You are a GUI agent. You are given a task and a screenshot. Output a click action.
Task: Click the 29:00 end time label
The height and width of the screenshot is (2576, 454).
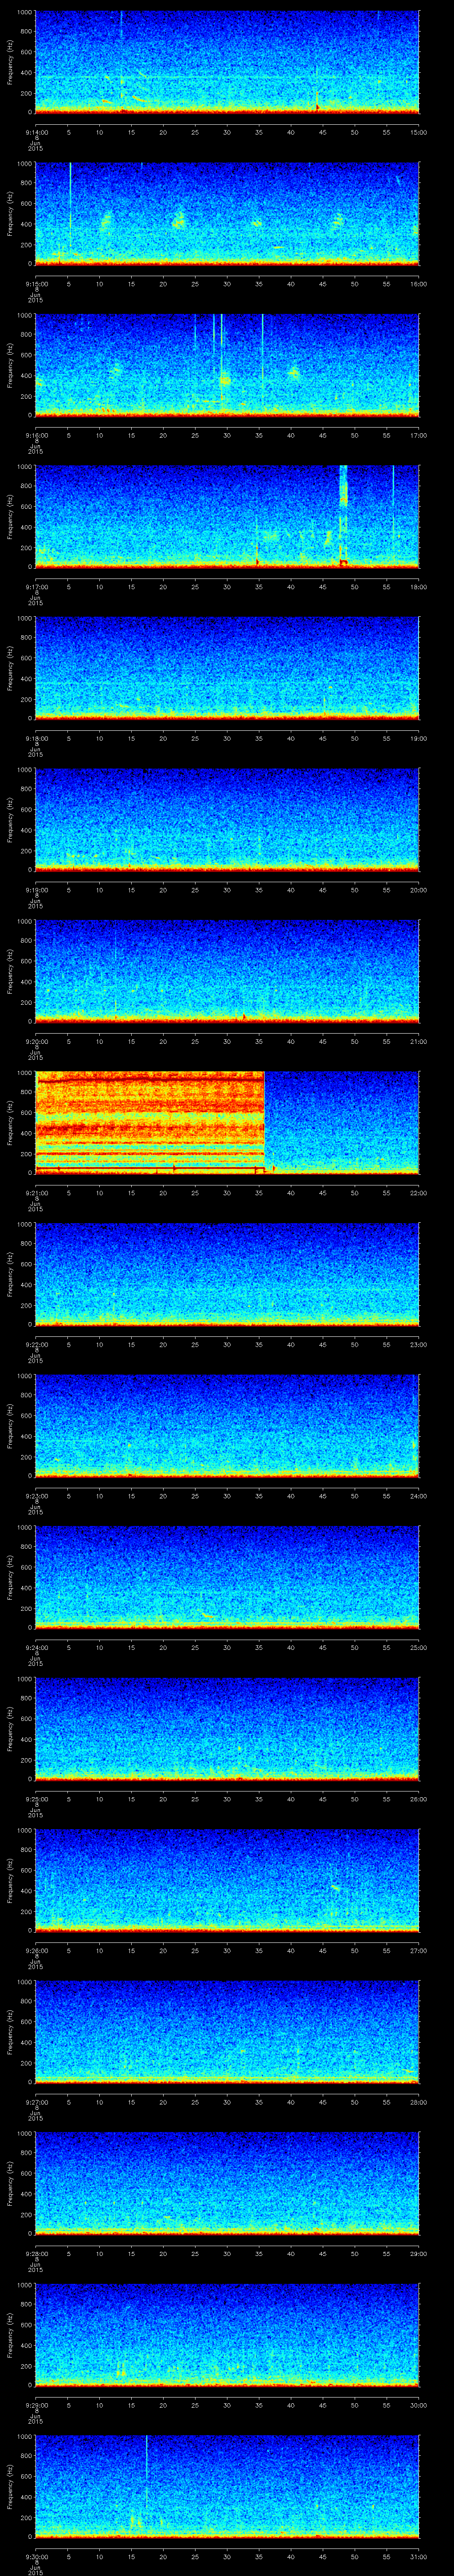click(418, 2254)
